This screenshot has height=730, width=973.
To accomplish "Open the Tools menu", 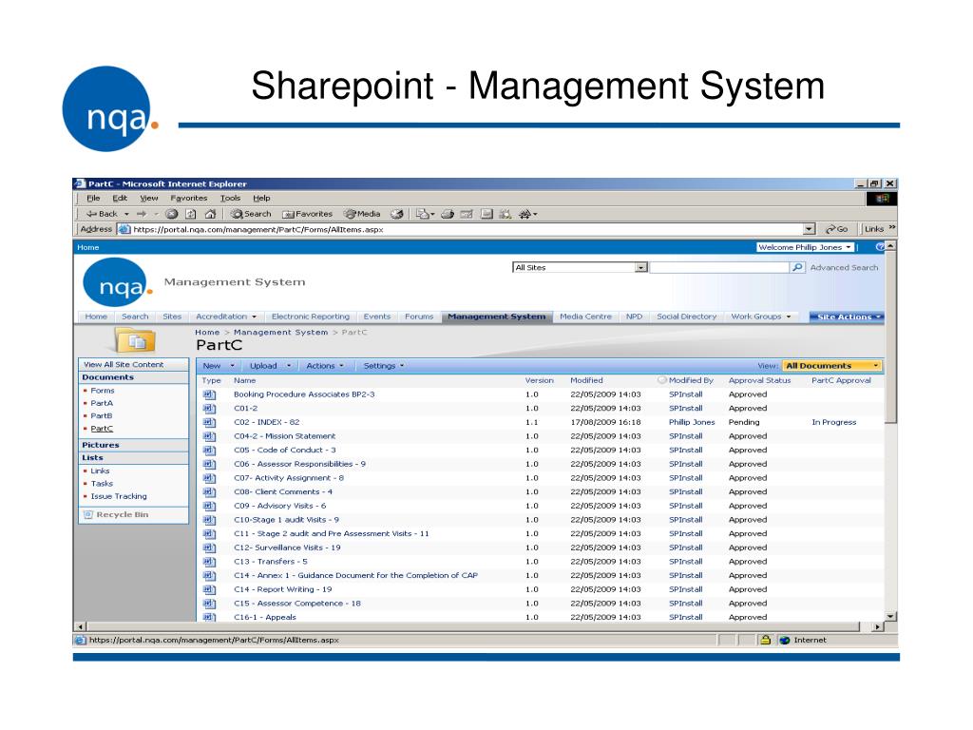I will tap(230, 198).
